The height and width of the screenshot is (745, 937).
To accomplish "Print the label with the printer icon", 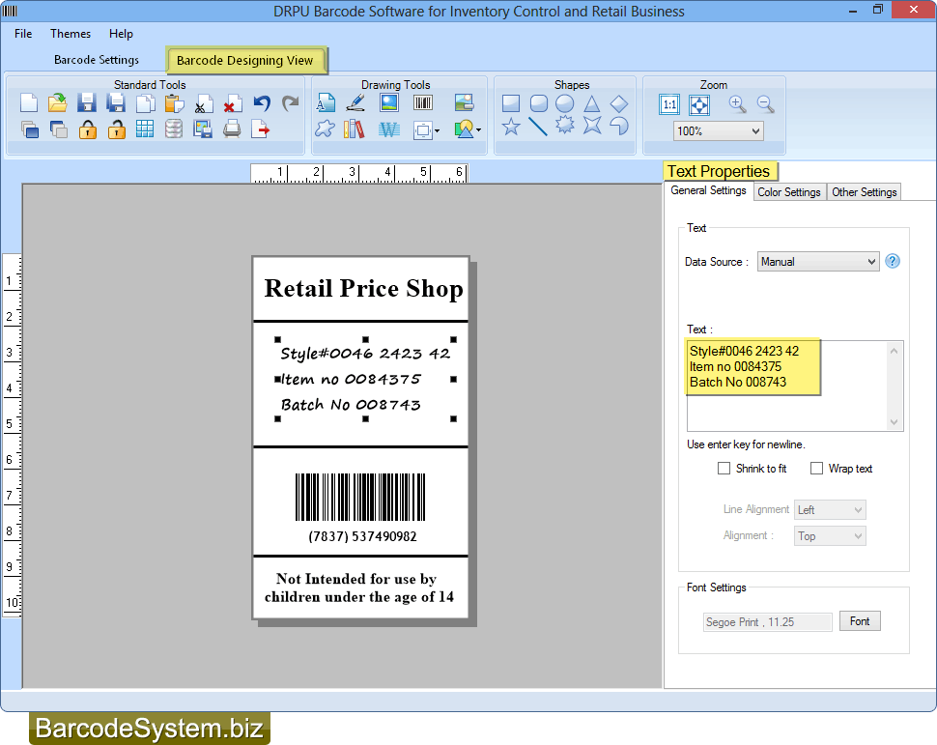I will pyautogui.click(x=232, y=129).
